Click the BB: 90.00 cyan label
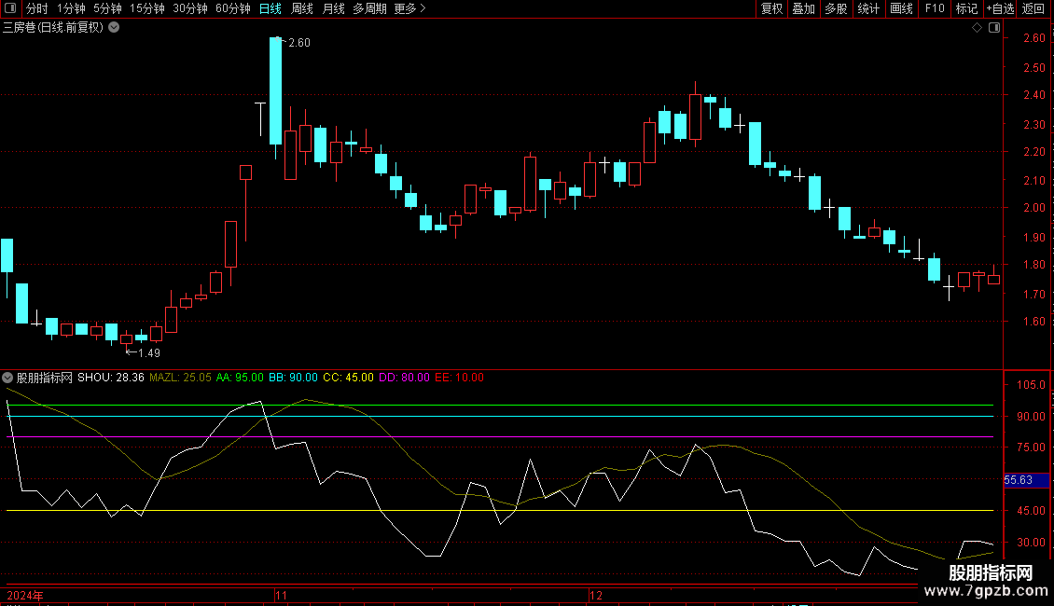Viewport: 1054px width, 606px height. [293, 378]
